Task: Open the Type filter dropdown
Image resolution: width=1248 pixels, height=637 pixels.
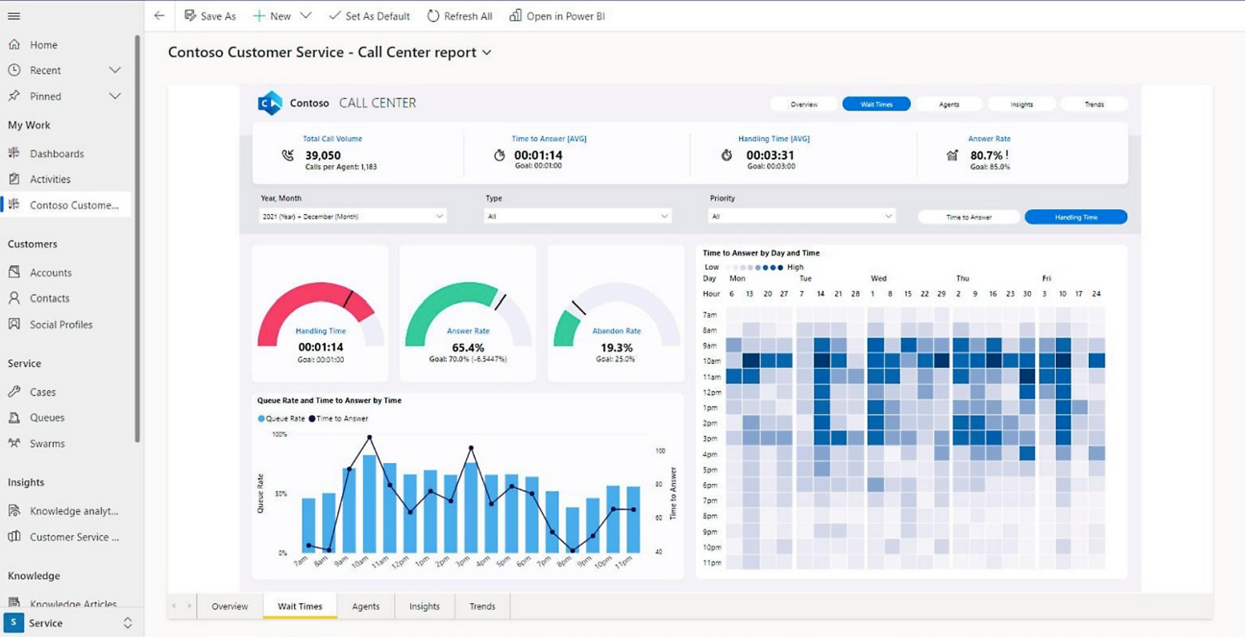Action: (578, 216)
